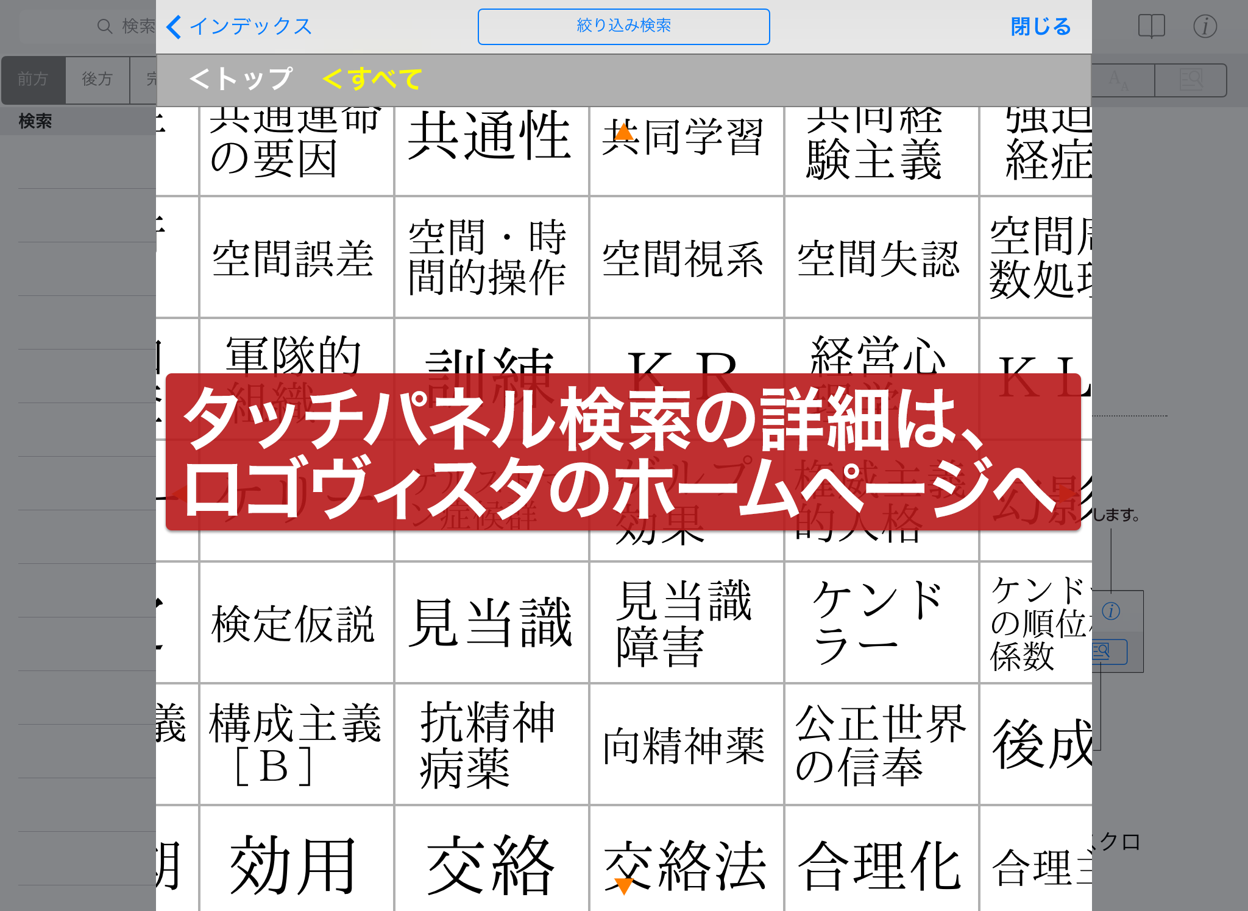Viewport: 1248px width, 911px height.
Task: Tap the red touch panel search banner
Action: coord(623,452)
